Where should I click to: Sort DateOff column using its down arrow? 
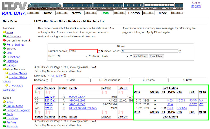[x=119, y=92]
